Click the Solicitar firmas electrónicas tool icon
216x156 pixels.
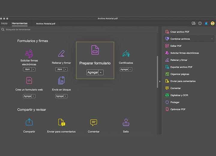(29, 54)
